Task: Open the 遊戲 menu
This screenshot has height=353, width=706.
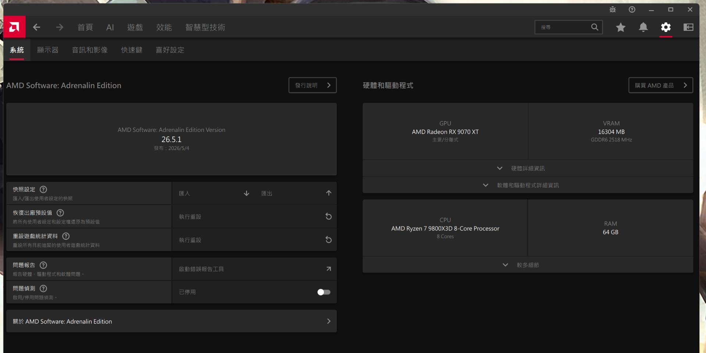Action: 135,27
